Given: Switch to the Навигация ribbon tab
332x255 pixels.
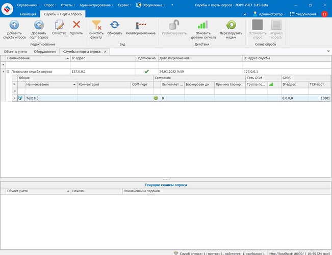Looking at the screenshot, I should click(x=28, y=14).
